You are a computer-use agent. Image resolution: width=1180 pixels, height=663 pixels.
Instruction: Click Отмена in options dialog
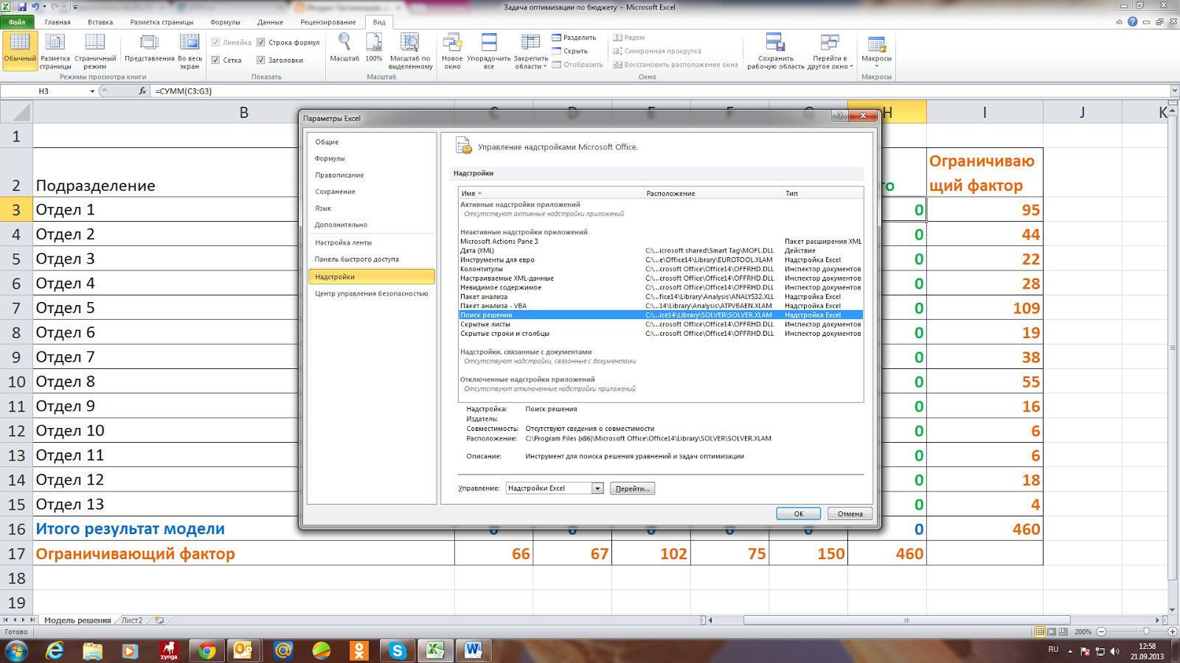(850, 513)
